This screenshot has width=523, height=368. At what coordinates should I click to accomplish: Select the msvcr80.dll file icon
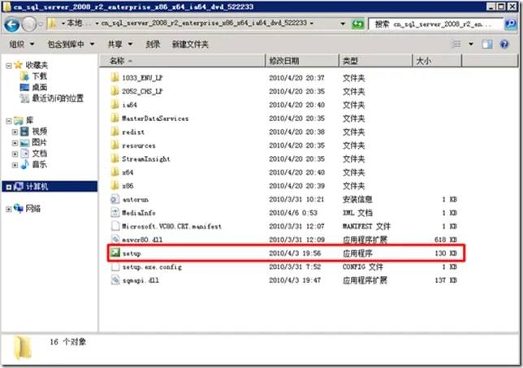[x=115, y=240]
